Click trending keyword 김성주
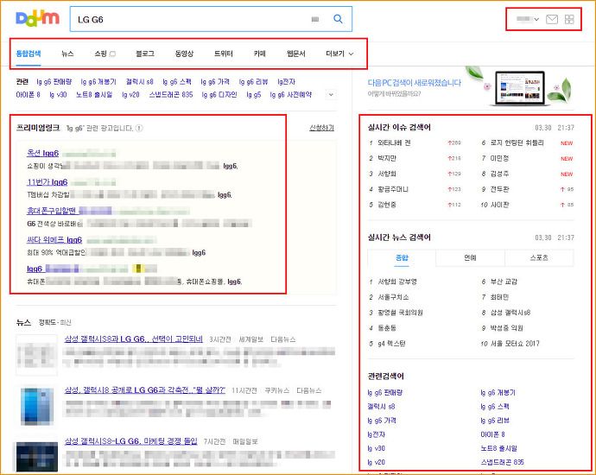The image size is (596, 475). click(x=499, y=174)
